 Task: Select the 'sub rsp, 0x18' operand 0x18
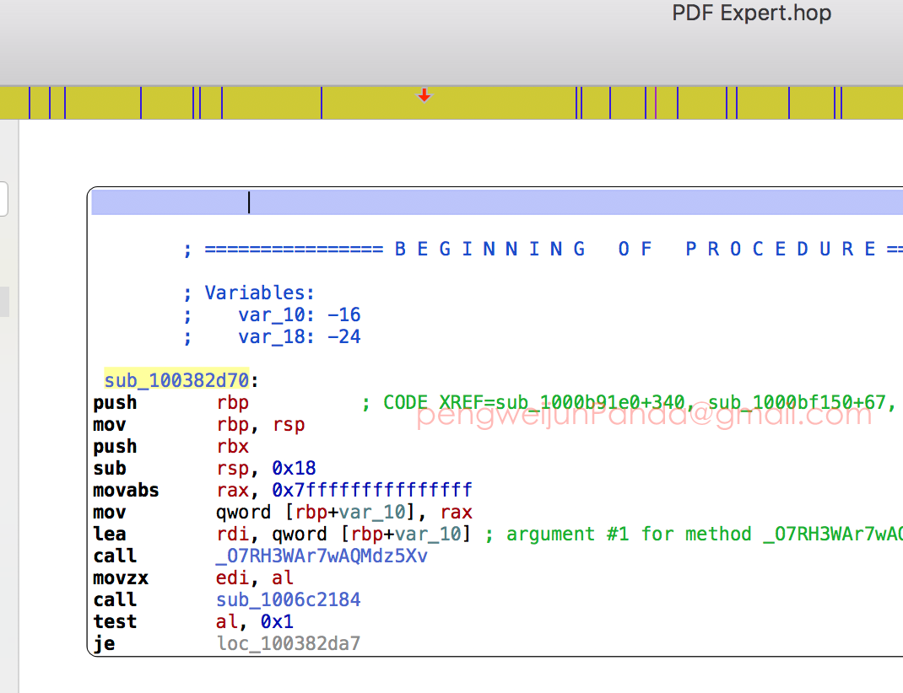click(x=294, y=468)
